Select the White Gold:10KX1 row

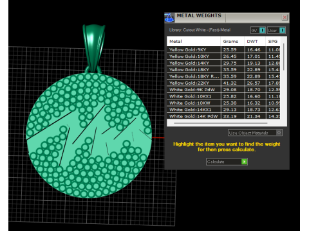click(223, 96)
